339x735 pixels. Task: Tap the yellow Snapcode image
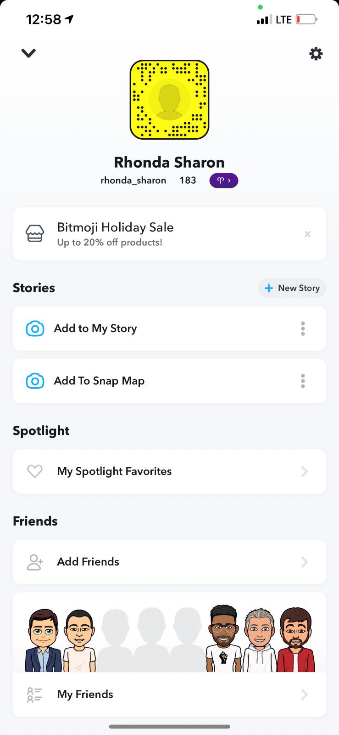pyautogui.click(x=169, y=100)
